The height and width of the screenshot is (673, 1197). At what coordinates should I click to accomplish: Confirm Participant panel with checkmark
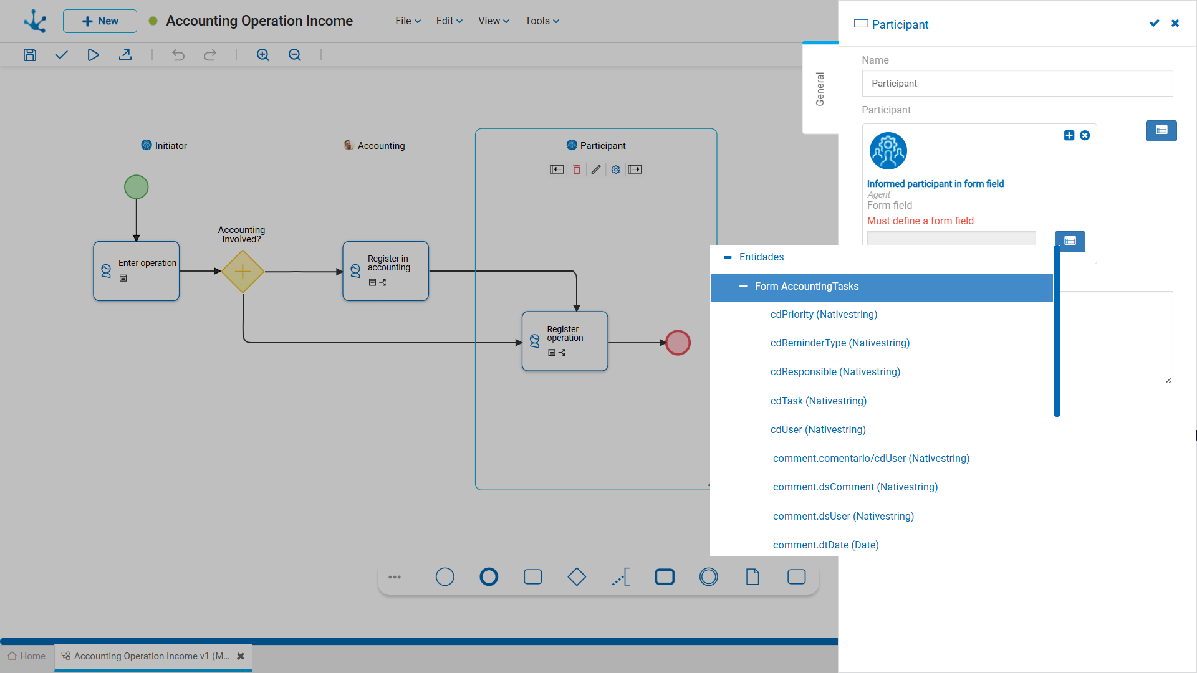(x=1155, y=23)
